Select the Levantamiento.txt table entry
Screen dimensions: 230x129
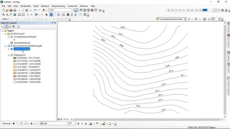coord(22,43)
